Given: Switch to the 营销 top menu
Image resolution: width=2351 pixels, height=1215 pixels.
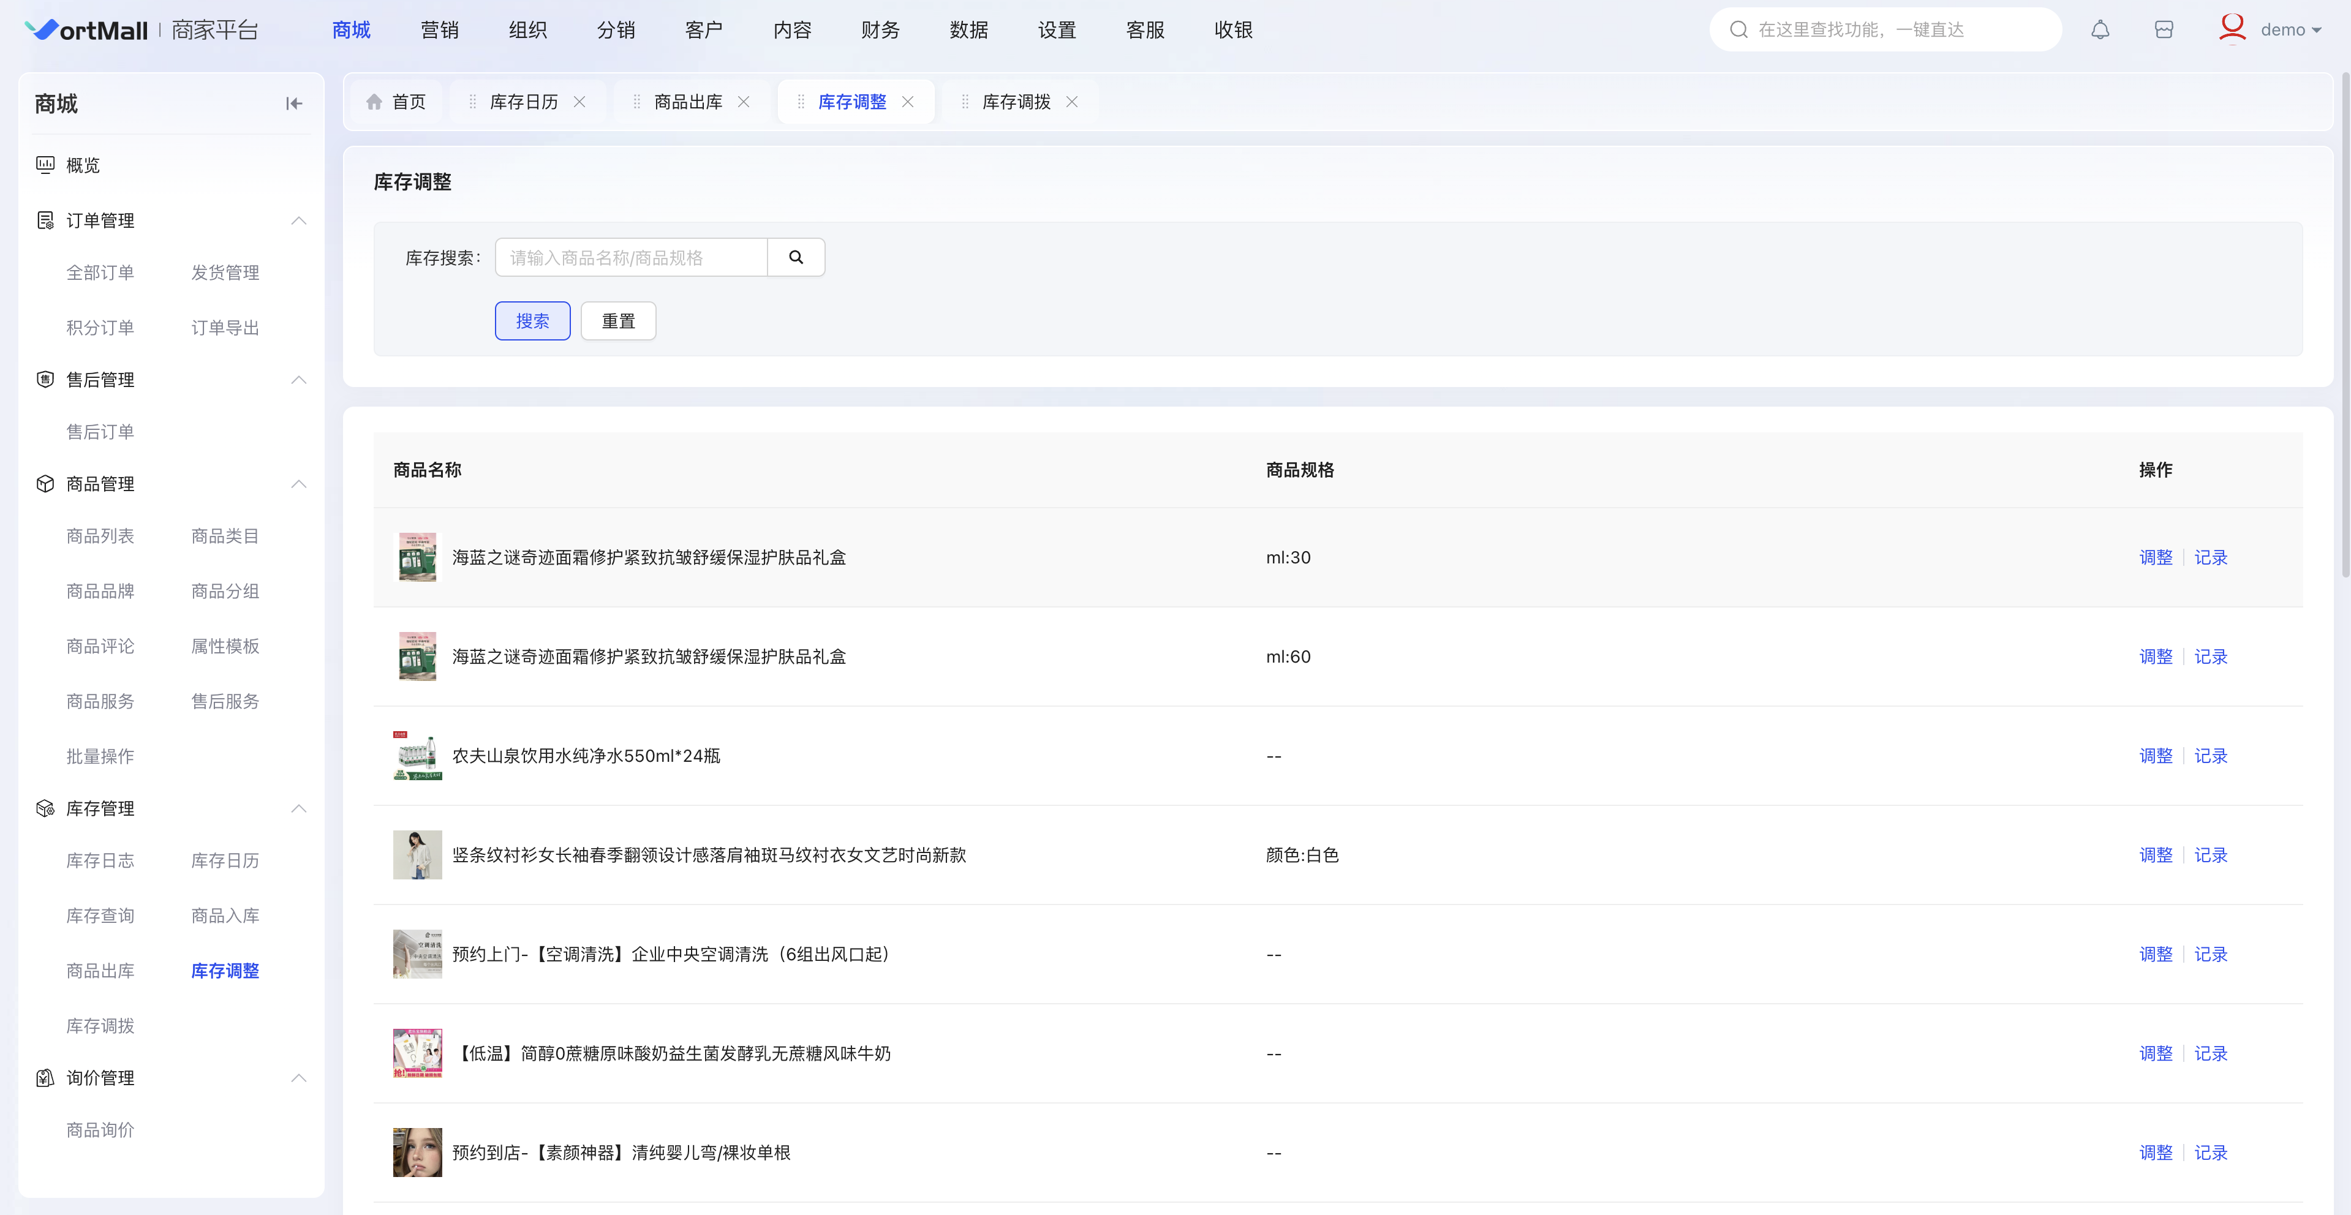Looking at the screenshot, I should (x=439, y=30).
